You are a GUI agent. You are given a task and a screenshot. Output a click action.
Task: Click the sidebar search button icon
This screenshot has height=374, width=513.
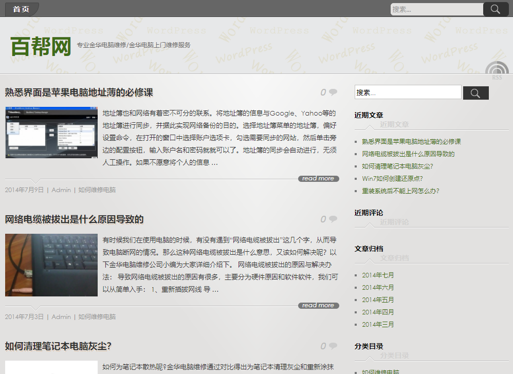[x=475, y=92]
